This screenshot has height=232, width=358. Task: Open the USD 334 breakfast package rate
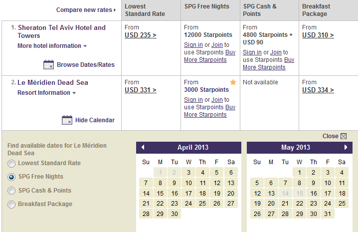318,90
